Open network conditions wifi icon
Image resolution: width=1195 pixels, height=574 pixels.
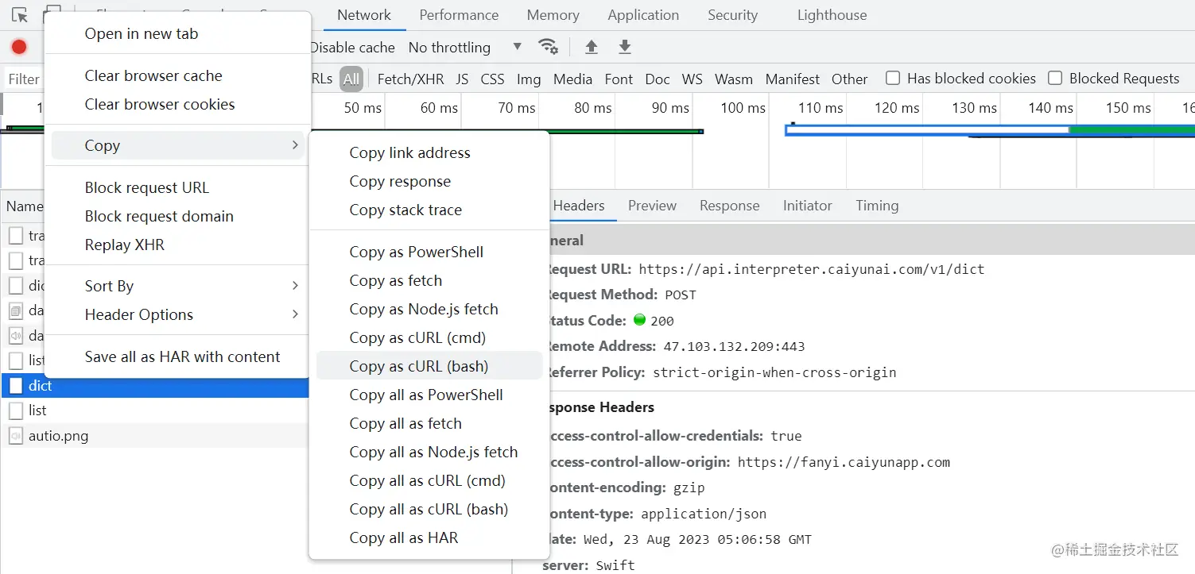(x=548, y=47)
